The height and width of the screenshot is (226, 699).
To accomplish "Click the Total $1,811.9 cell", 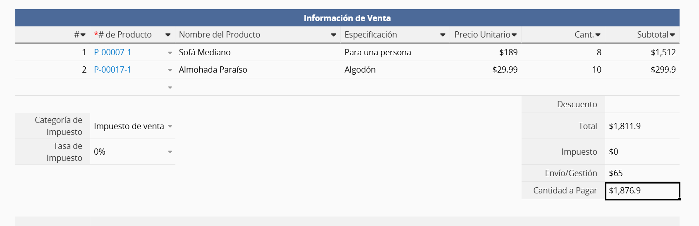I will click(642, 126).
